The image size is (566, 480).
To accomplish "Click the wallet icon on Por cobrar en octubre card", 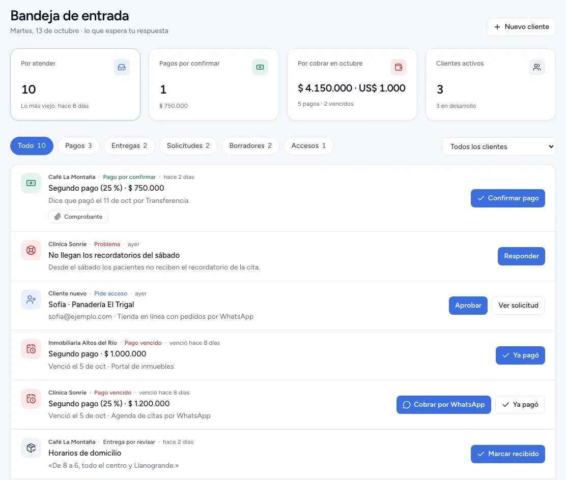I will (399, 67).
